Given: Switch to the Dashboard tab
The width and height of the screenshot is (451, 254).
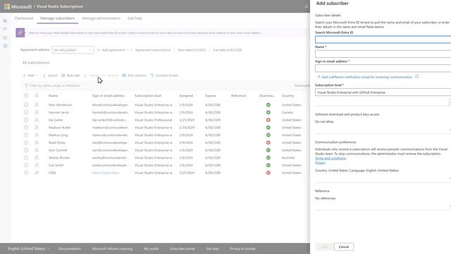Looking at the screenshot, I should tap(24, 18).
